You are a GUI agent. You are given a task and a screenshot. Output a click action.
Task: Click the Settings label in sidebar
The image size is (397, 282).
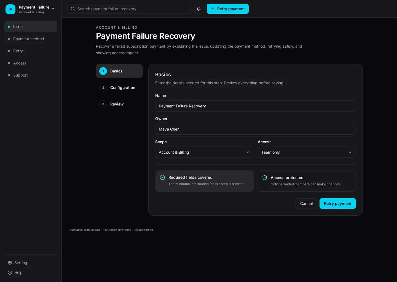[x=22, y=263]
